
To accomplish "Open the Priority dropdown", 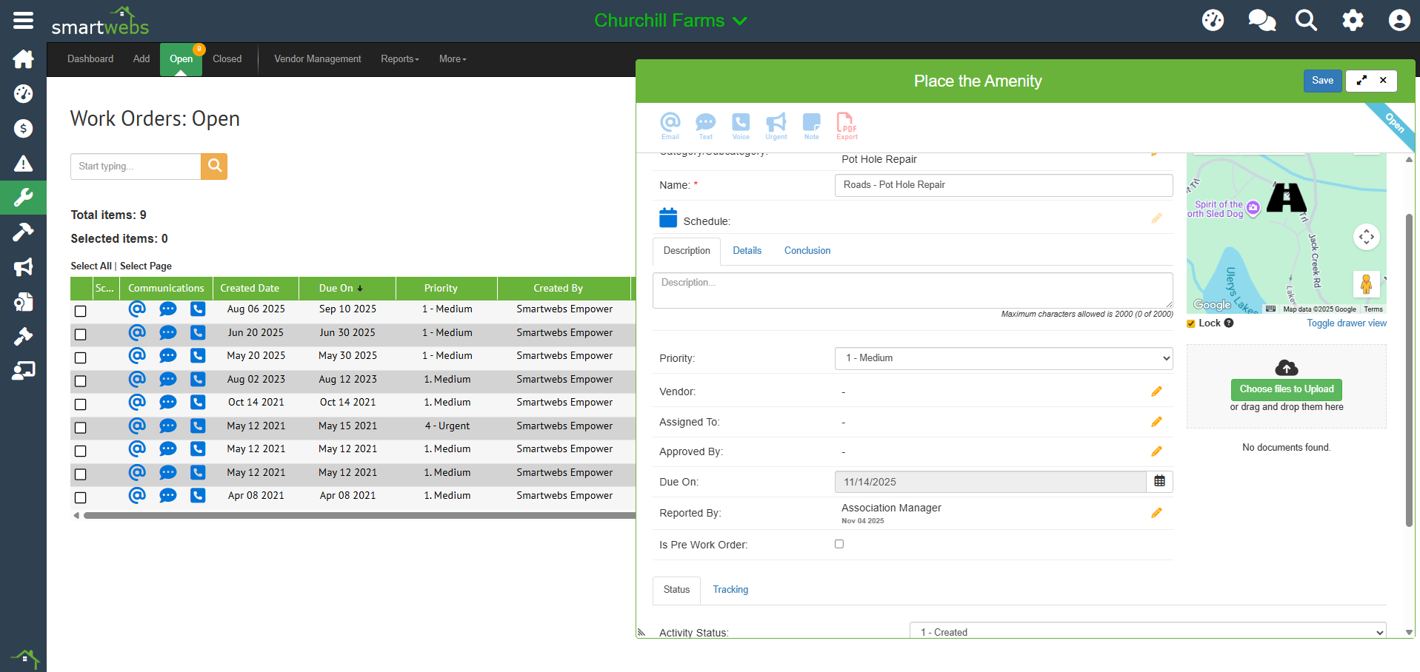I will pyautogui.click(x=1003, y=358).
